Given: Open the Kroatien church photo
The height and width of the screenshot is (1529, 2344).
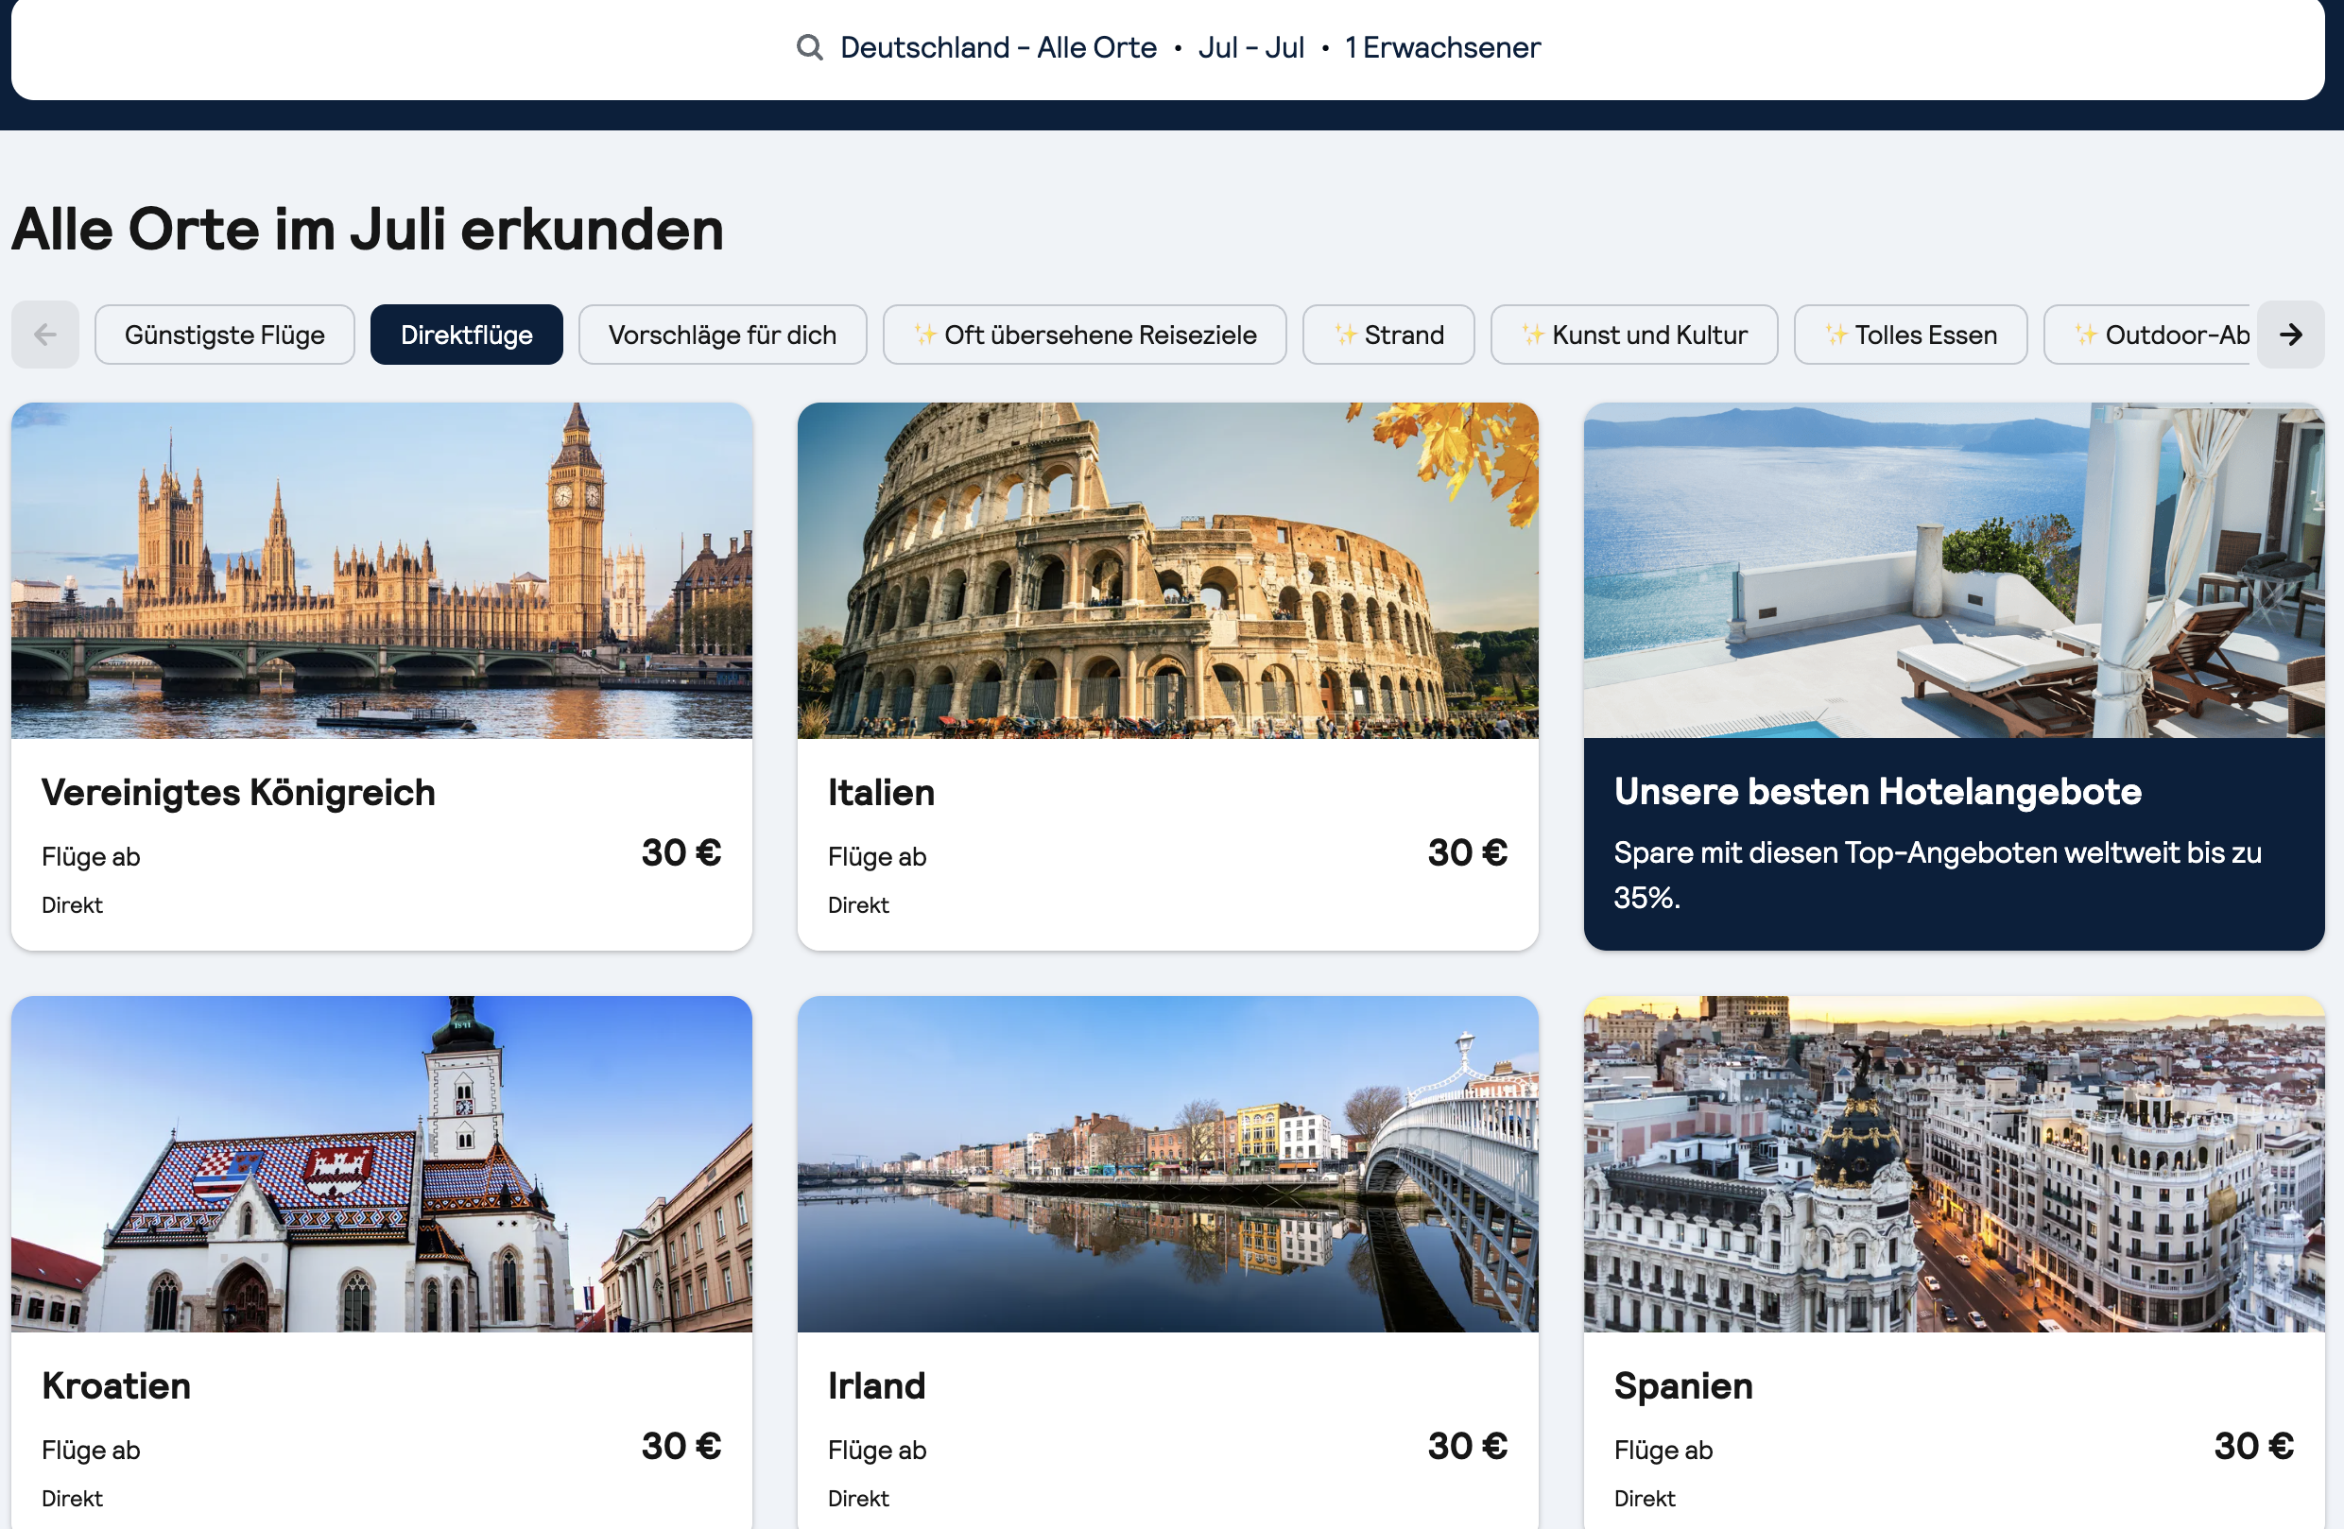Looking at the screenshot, I should [x=382, y=1163].
